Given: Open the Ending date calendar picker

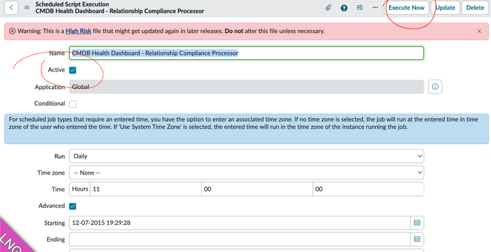Looking at the screenshot, I should click(417, 239).
